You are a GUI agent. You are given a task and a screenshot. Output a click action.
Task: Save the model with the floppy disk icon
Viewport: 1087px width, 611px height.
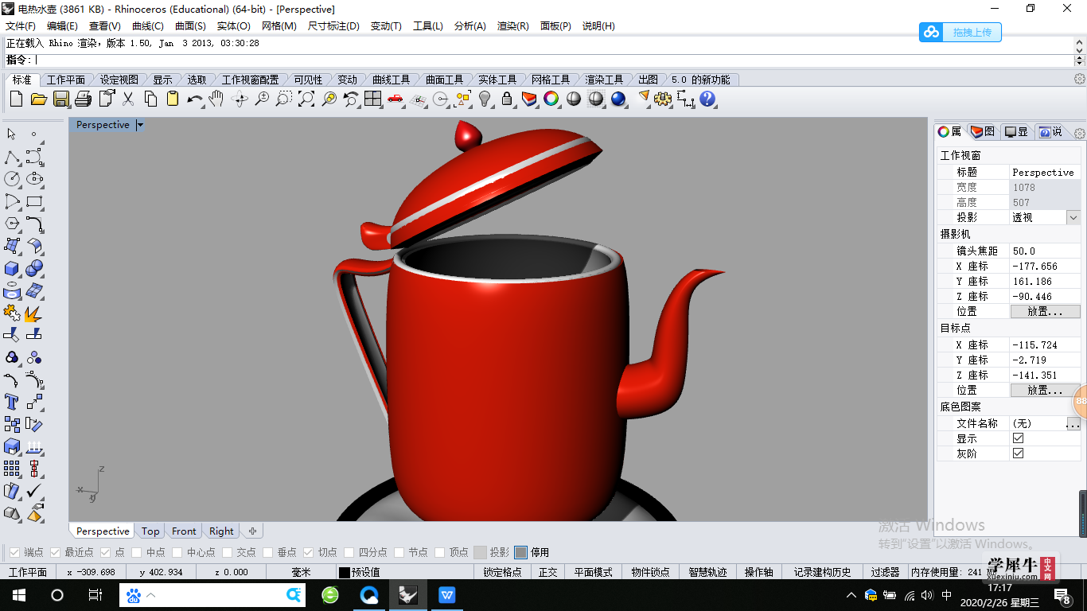coord(61,99)
